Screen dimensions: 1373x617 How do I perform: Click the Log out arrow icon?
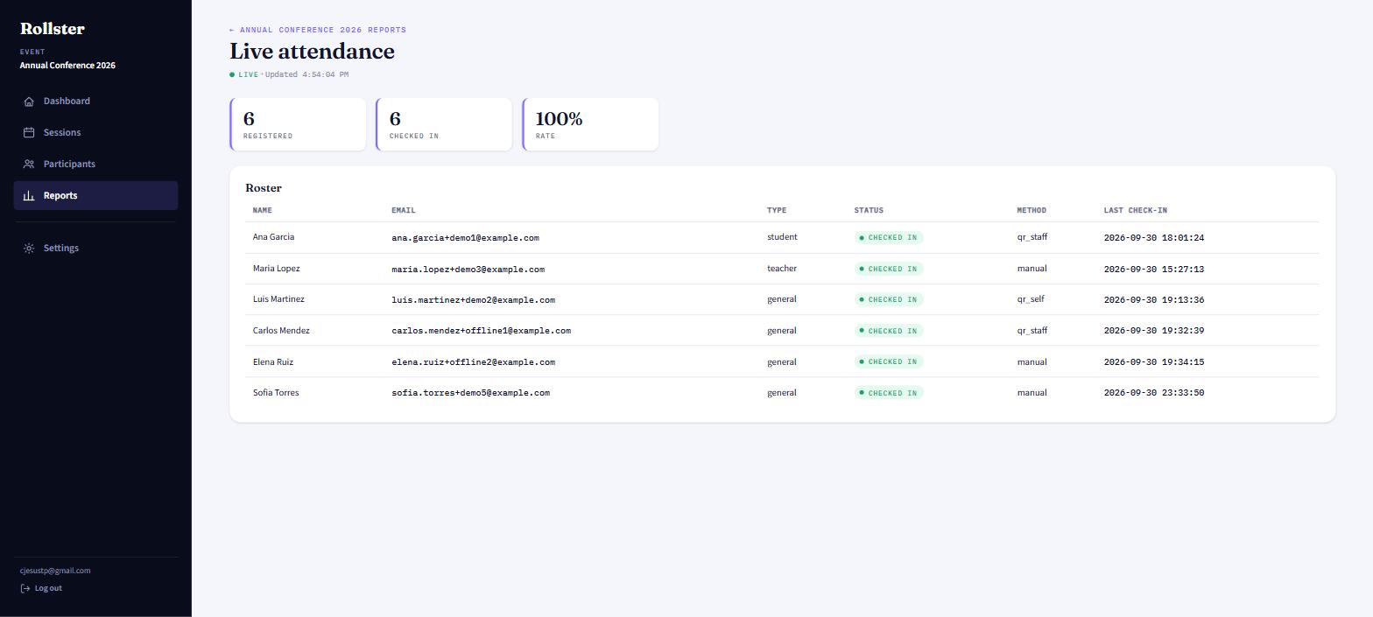[x=25, y=588]
